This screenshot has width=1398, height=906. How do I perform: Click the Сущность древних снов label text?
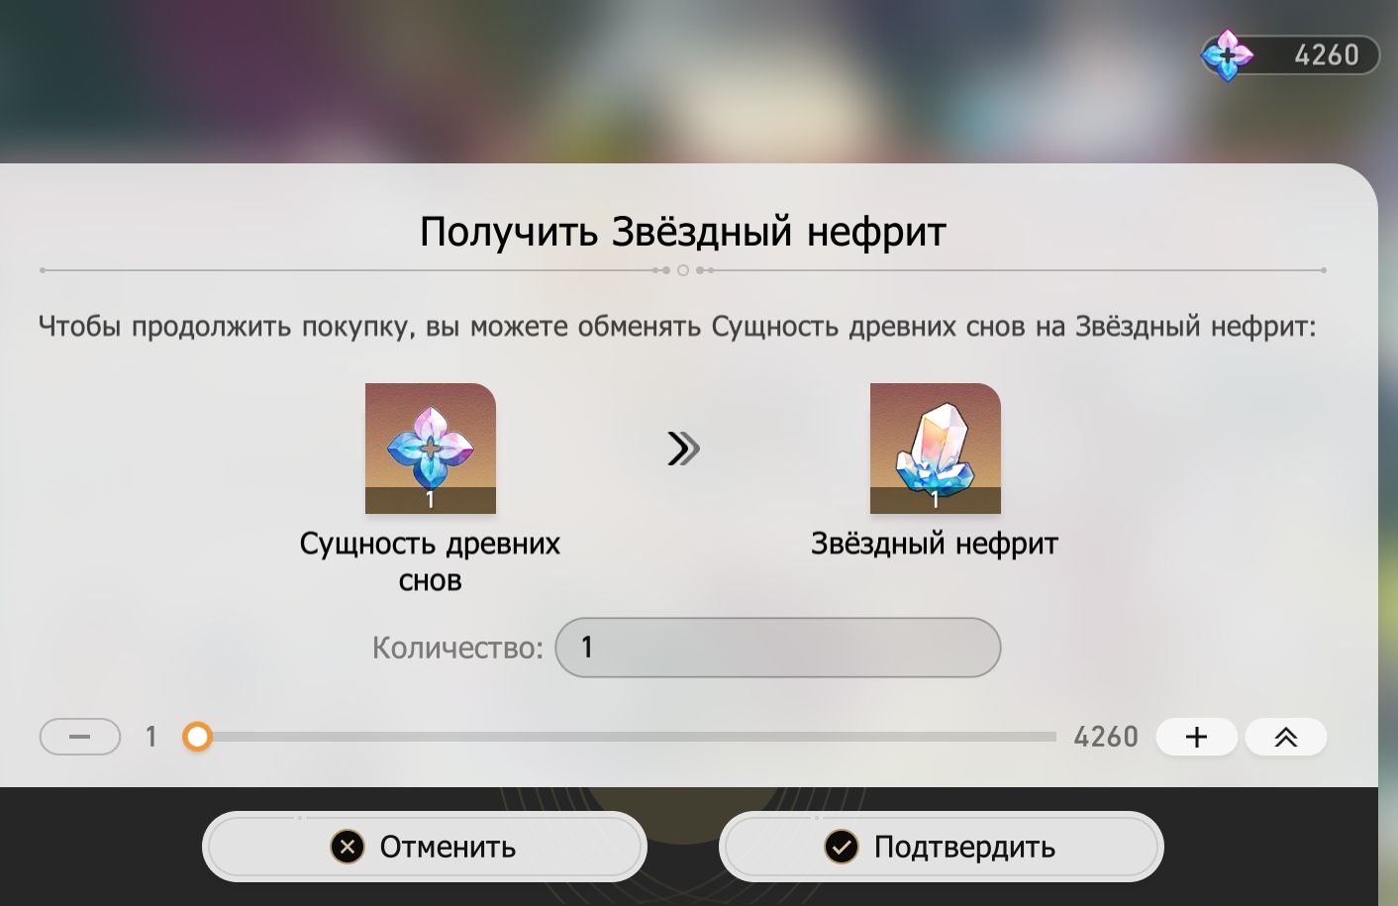[x=431, y=561]
